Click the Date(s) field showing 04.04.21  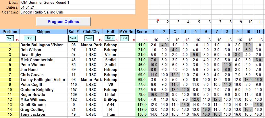point(77,7)
